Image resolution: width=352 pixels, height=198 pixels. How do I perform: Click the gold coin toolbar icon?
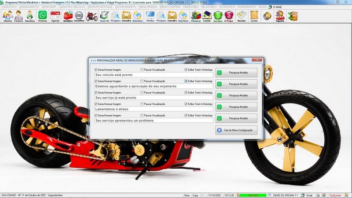pos(267,16)
